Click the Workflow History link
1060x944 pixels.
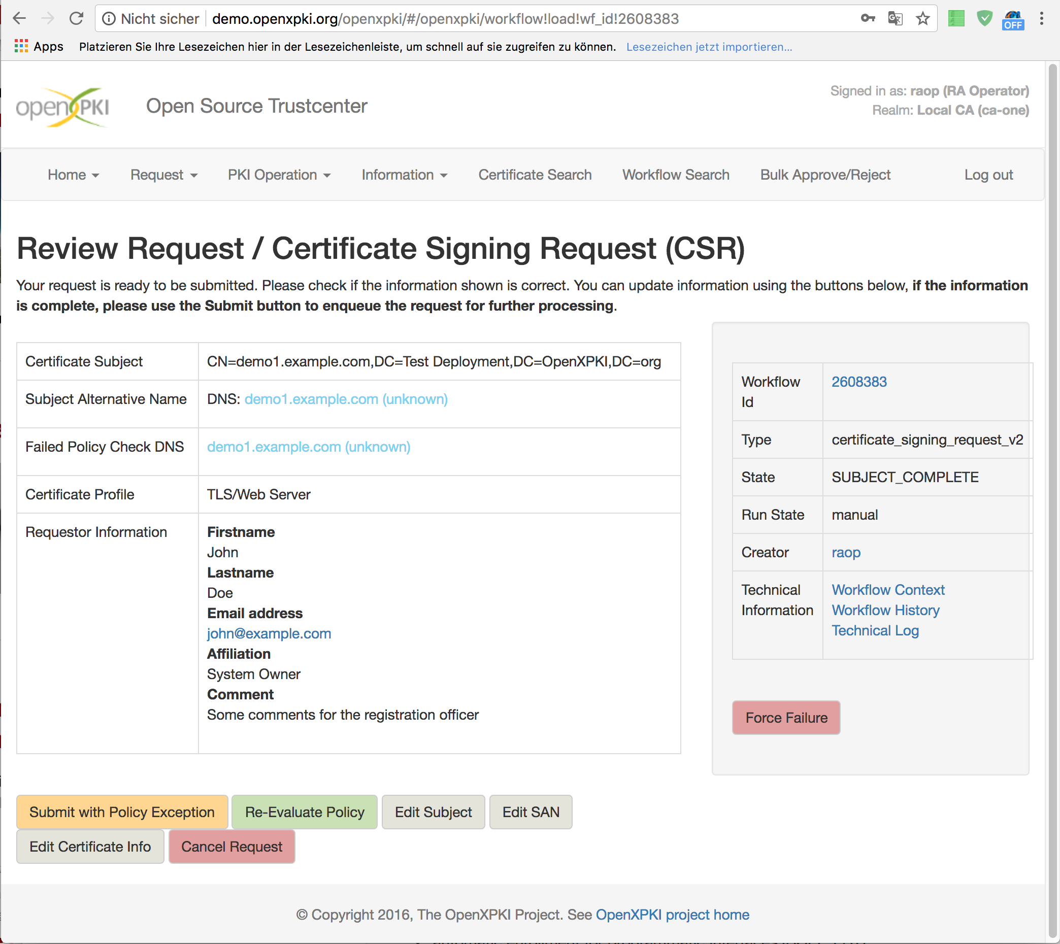click(885, 610)
